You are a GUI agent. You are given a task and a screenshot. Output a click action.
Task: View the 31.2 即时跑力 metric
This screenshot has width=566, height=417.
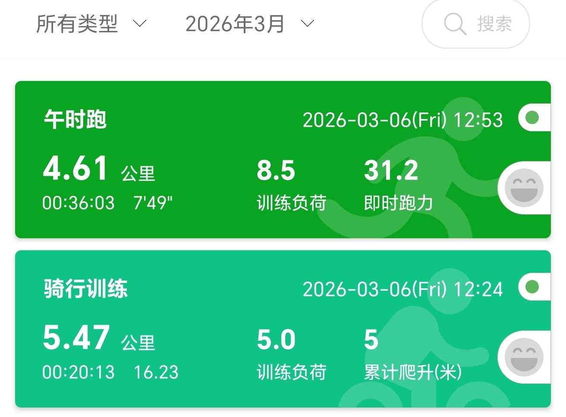(x=398, y=185)
